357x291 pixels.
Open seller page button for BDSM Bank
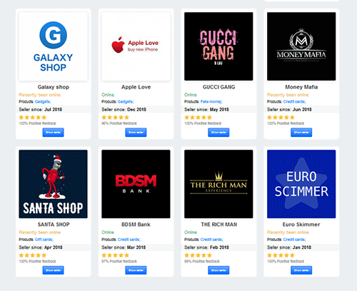[x=136, y=270]
